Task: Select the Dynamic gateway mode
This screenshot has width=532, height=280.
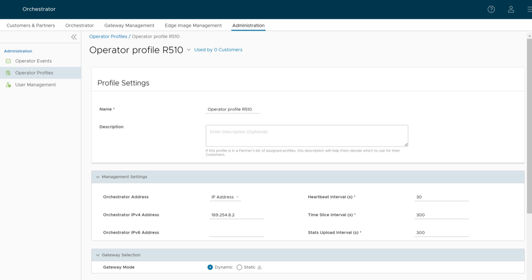Action: [210, 267]
